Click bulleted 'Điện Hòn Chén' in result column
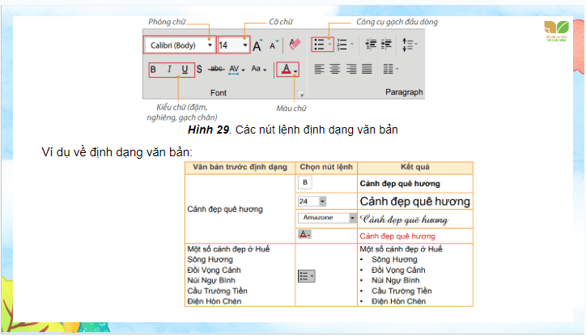The image size is (586, 336). pyautogui.click(x=398, y=301)
